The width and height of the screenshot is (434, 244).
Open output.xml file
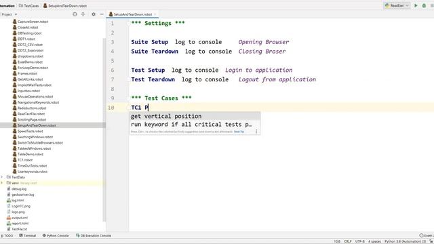pyautogui.click(x=17, y=218)
